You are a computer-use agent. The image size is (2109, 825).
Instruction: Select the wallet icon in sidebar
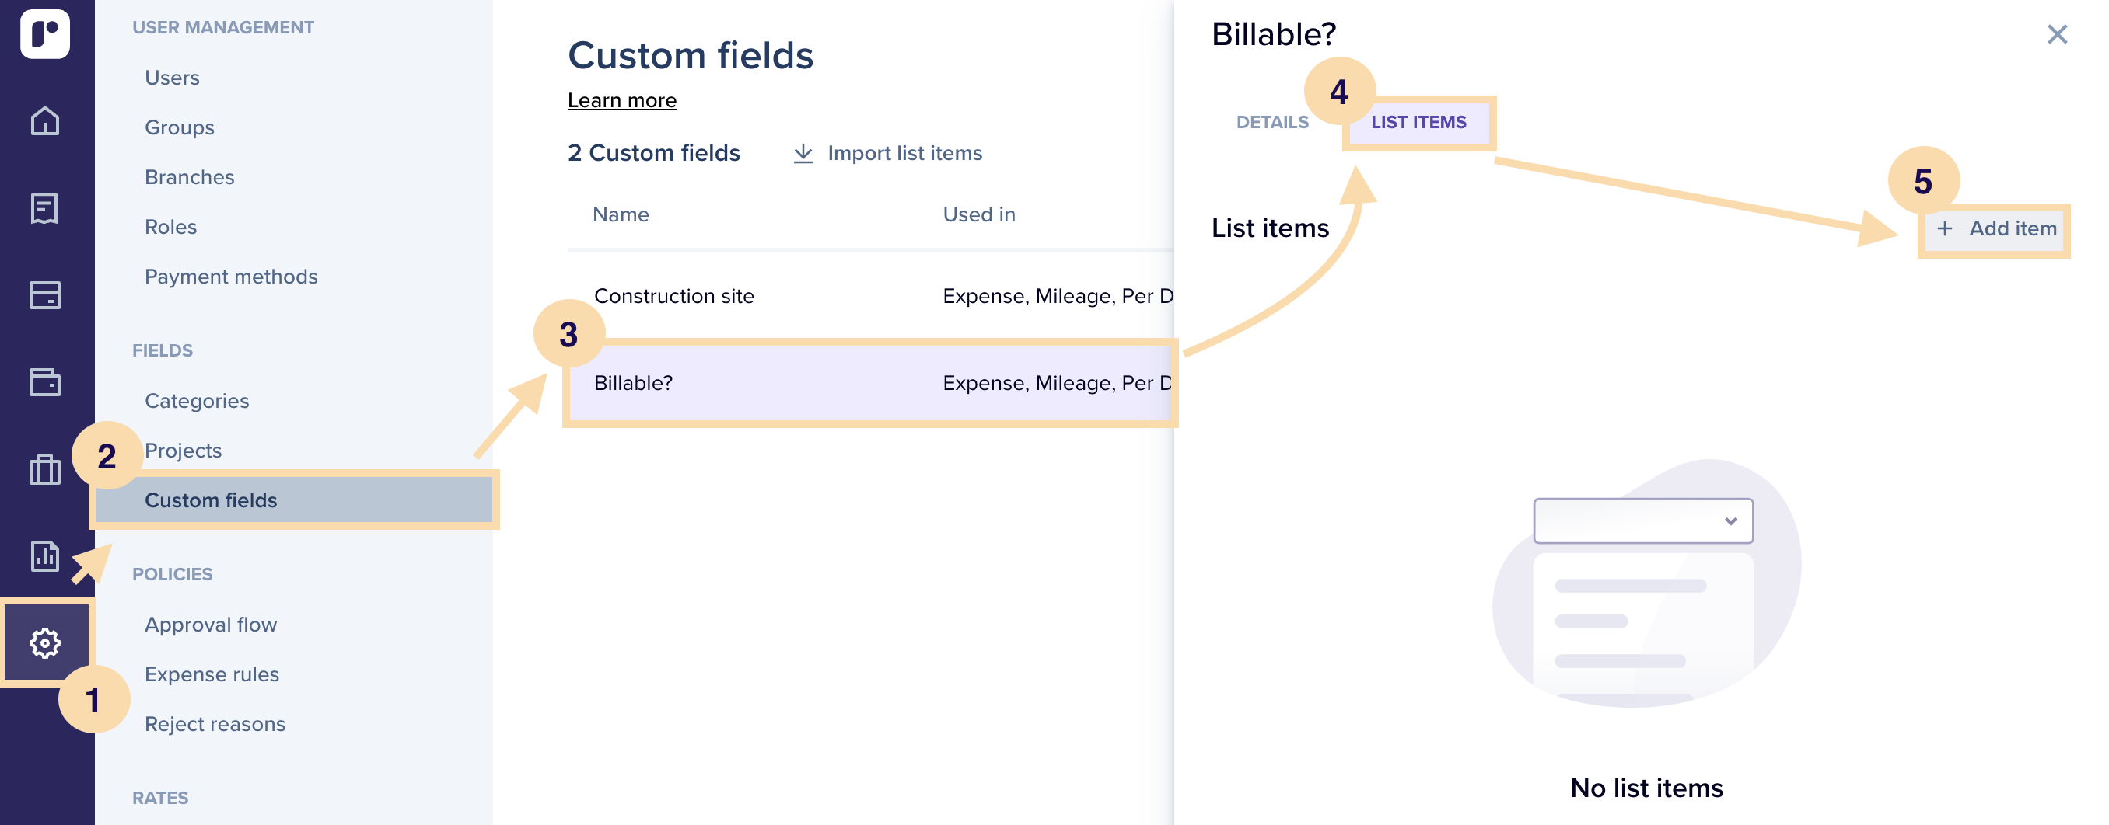(45, 382)
